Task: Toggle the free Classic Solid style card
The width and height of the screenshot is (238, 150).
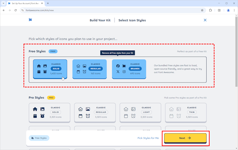Action: (50, 69)
